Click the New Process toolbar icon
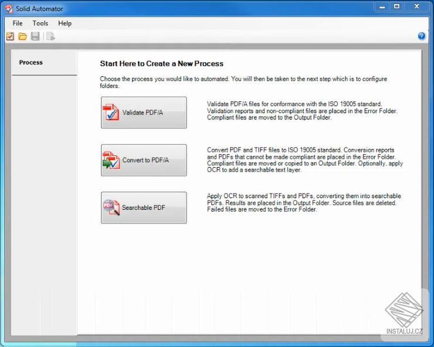434x347 pixels. tap(10, 36)
